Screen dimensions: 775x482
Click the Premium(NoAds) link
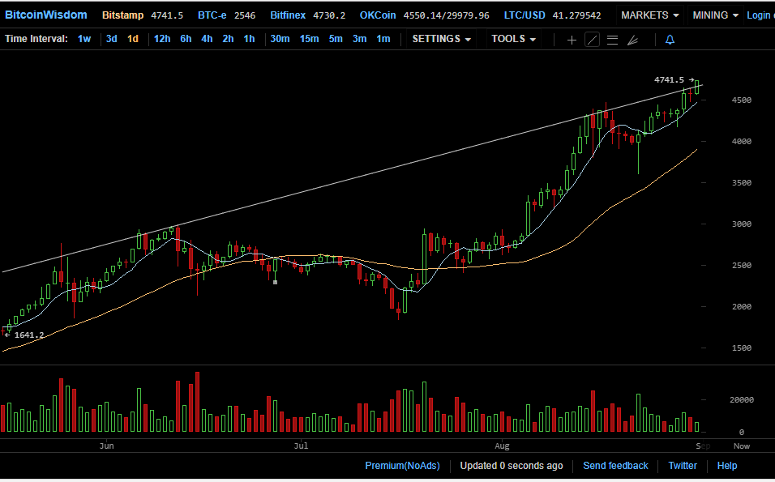(402, 466)
